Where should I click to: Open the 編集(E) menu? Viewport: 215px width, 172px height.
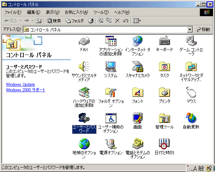click(x=34, y=12)
